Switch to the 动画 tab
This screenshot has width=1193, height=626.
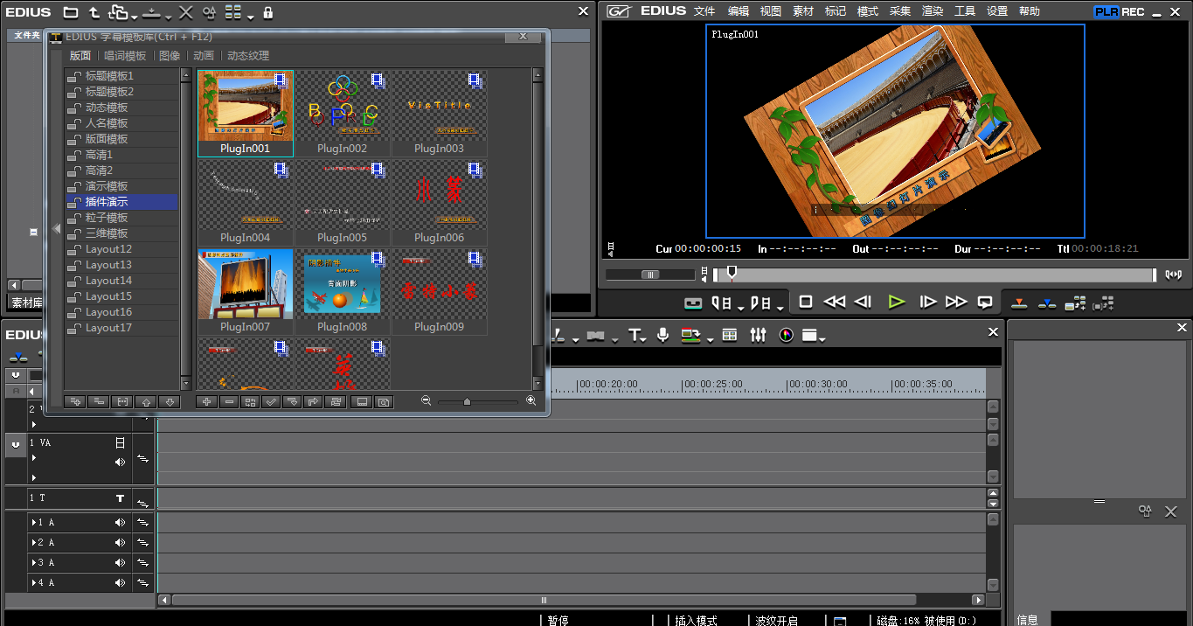pos(204,55)
